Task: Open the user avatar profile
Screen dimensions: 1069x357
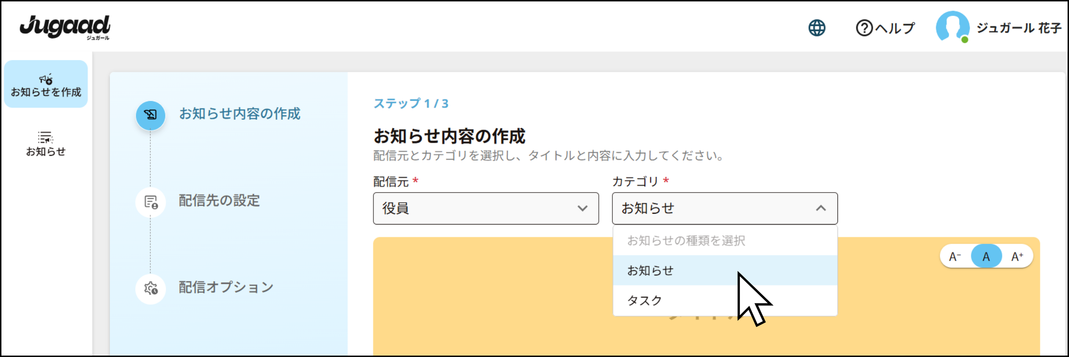Action: [952, 27]
